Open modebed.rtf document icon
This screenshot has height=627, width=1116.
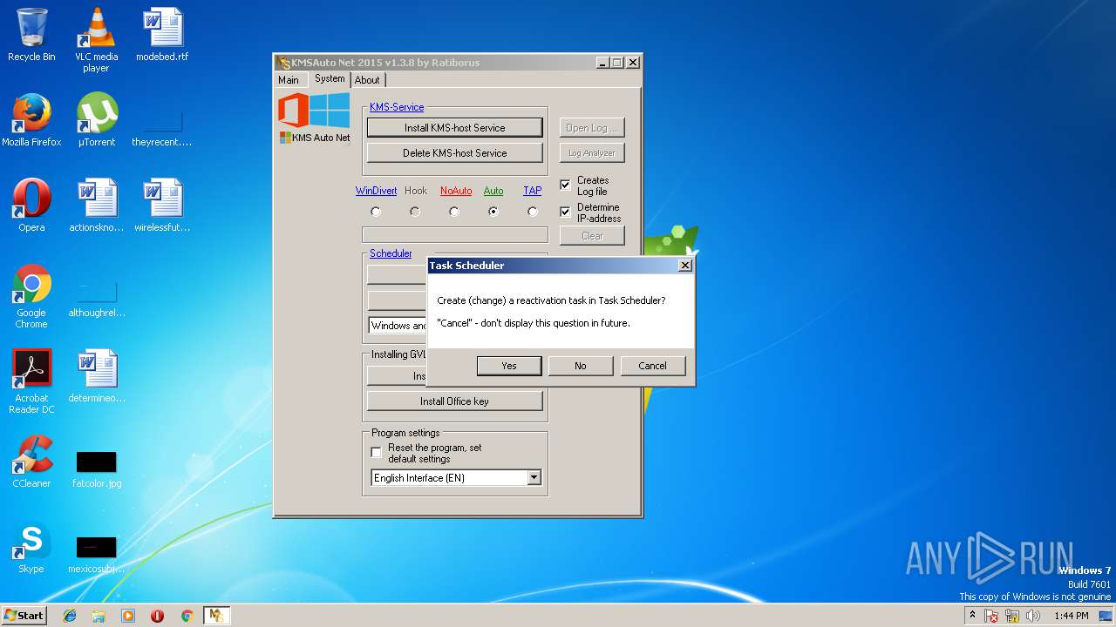[162, 35]
